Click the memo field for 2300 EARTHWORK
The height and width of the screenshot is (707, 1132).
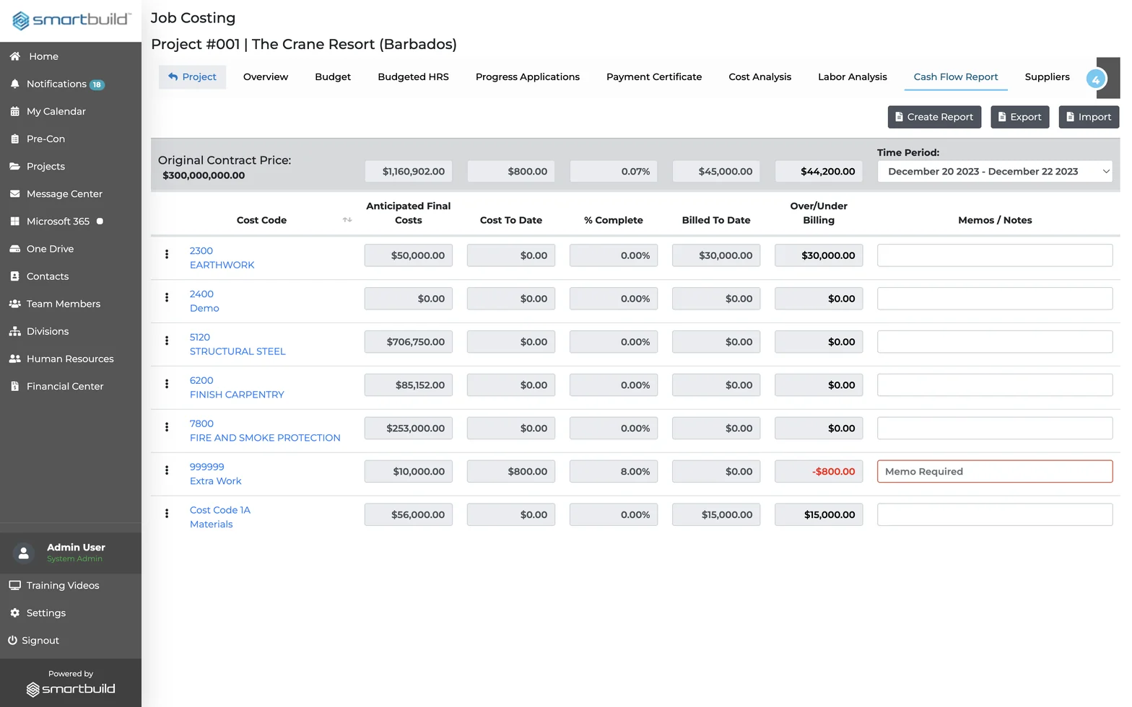[x=995, y=255]
